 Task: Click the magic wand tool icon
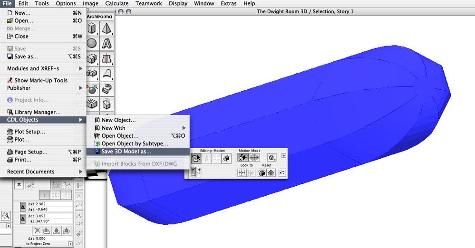(x=5, y=216)
